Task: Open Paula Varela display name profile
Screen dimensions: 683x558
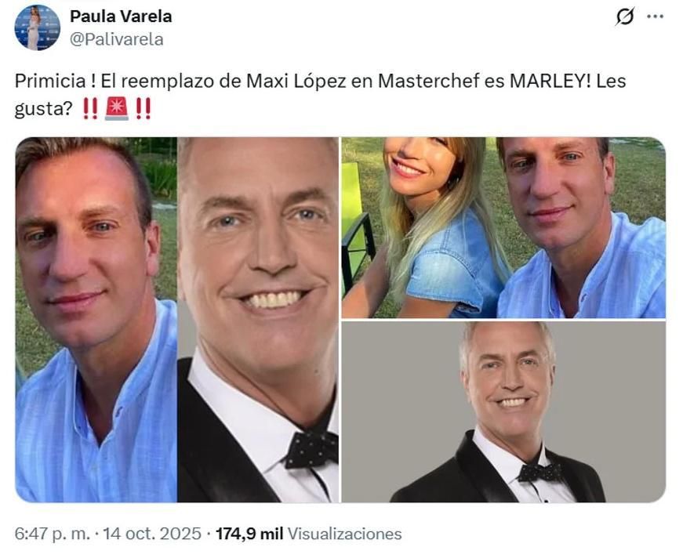Action: (x=121, y=16)
